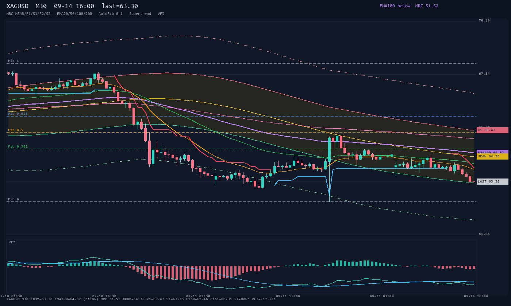Click the VFI sub-panel title

[12, 242]
